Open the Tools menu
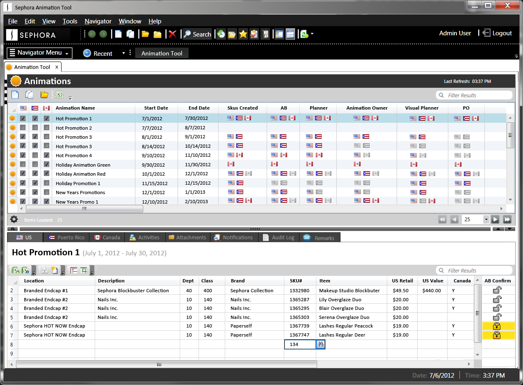Image resolution: width=523 pixels, height=385 pixels. (70, 21)
